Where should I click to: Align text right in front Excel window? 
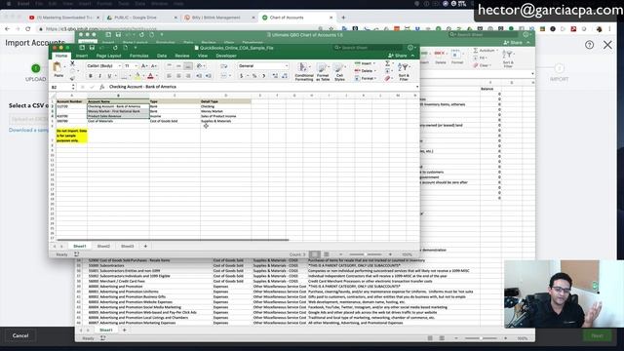[x=188, y=76]
